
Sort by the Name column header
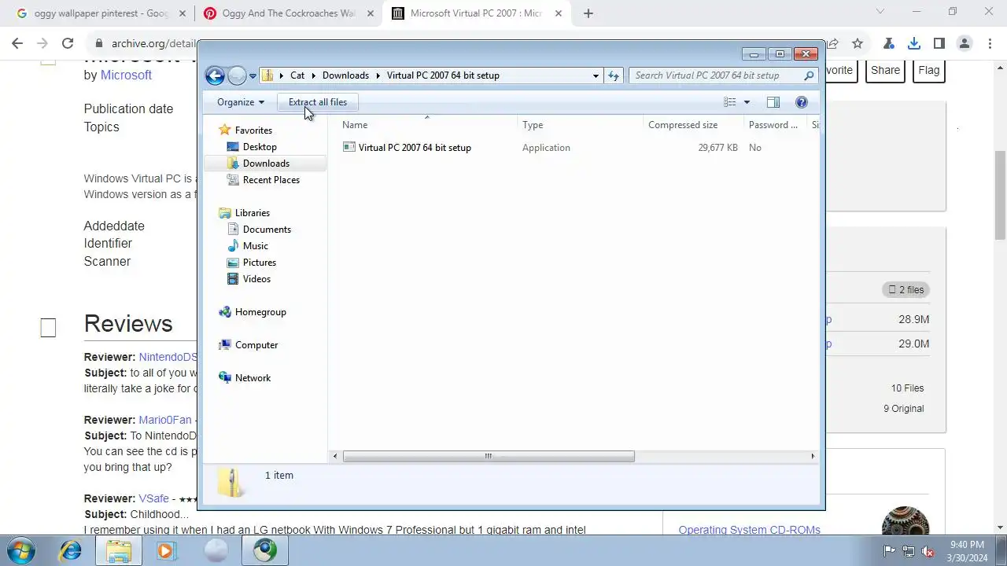[x=427, y=125]
